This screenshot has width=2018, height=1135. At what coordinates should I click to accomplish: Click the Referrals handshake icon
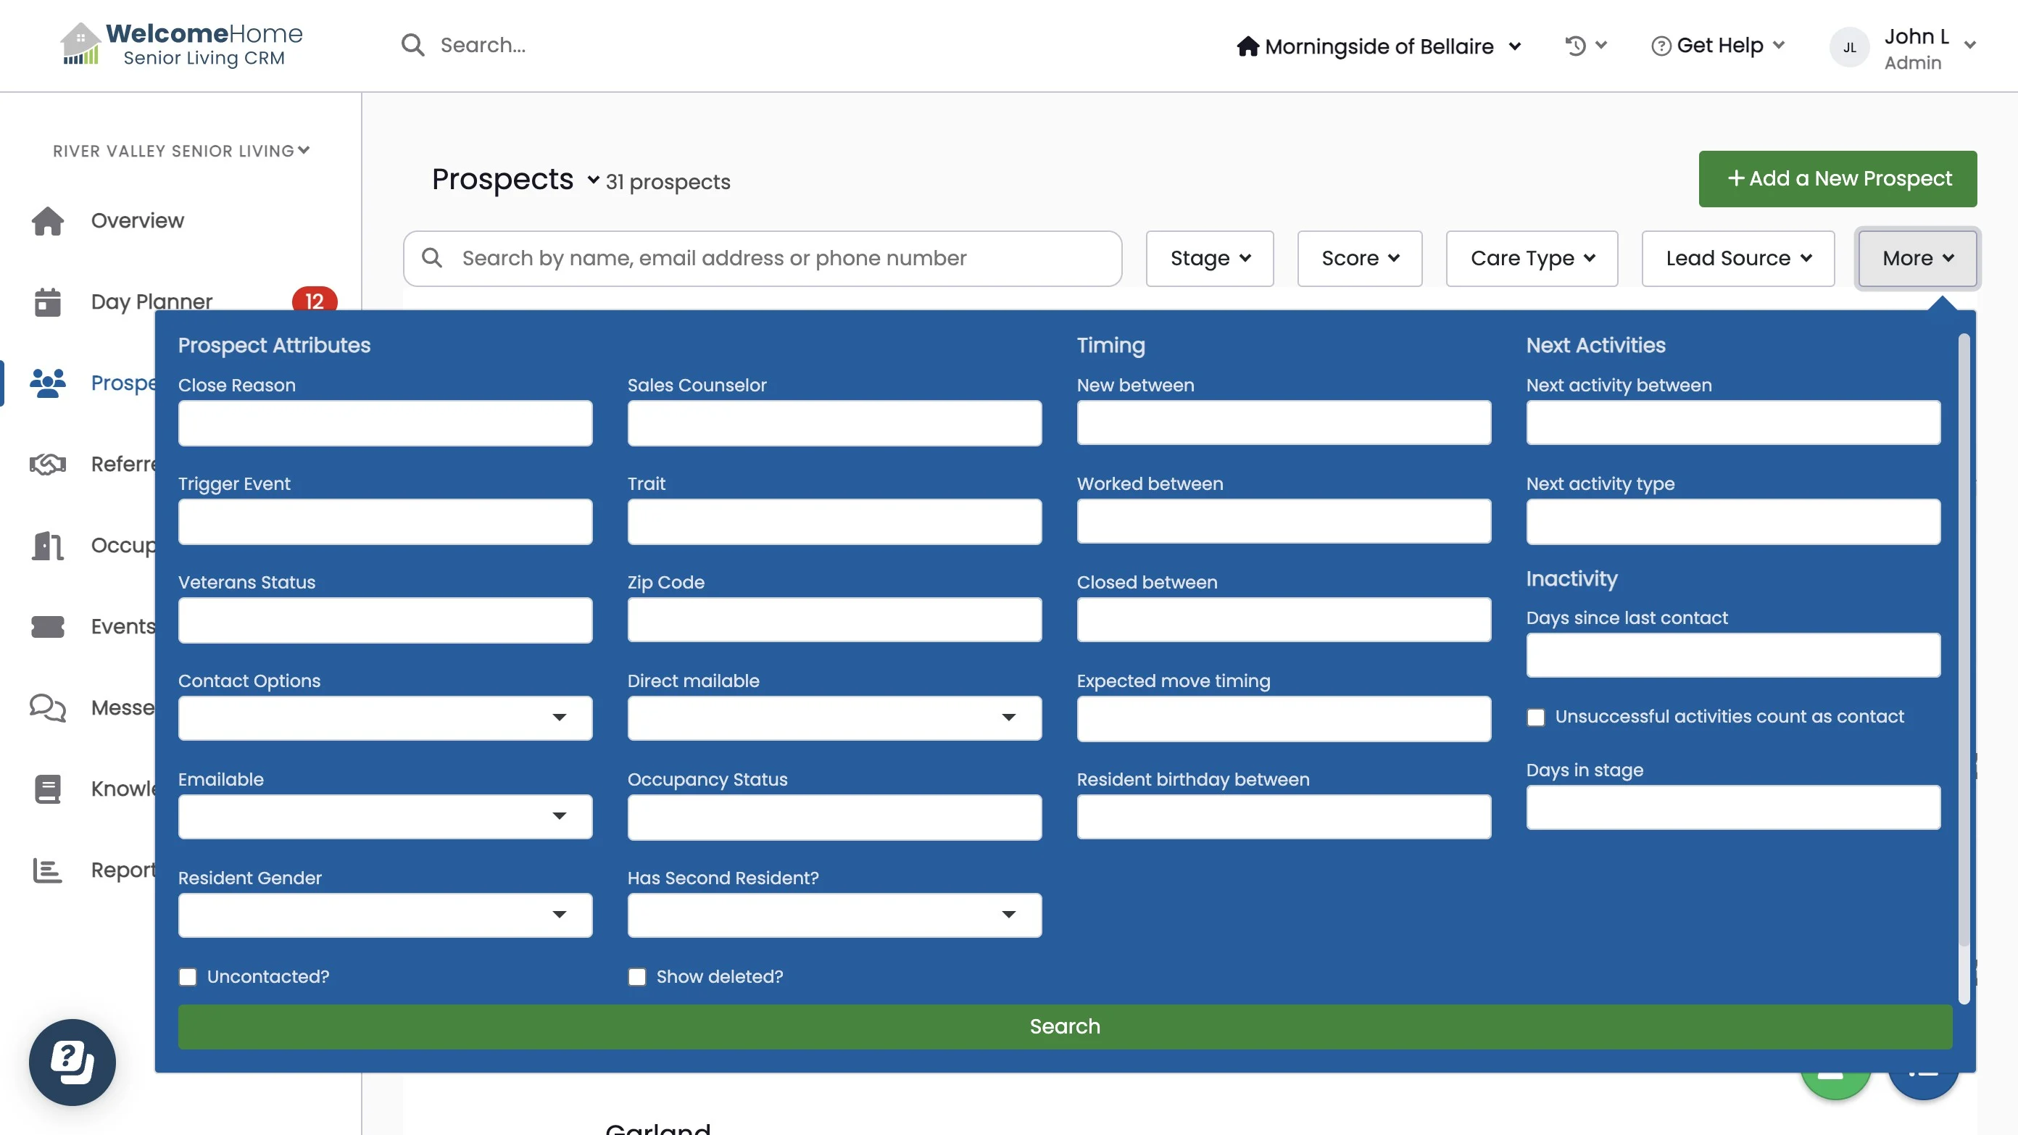(48, 465)
